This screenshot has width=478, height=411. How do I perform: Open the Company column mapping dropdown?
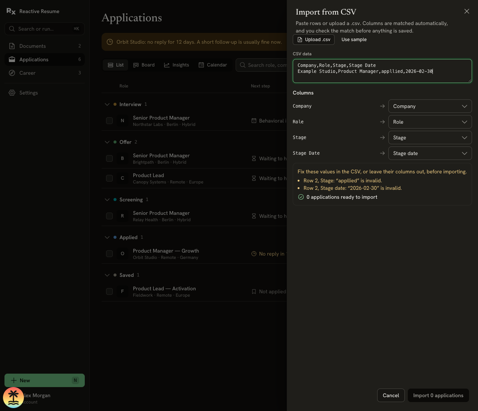pyautogui.click(x=430, y=106)
